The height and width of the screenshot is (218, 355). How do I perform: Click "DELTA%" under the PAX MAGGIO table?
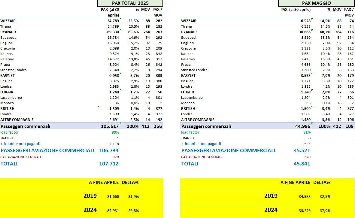322,183
